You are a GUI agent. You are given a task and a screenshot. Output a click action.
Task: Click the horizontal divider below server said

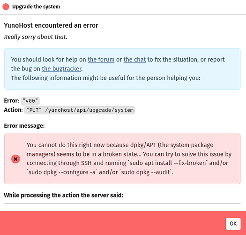[x=122, y=204]
